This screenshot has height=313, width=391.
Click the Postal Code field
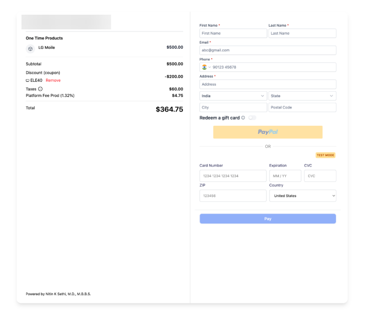[x=302, y=107]
